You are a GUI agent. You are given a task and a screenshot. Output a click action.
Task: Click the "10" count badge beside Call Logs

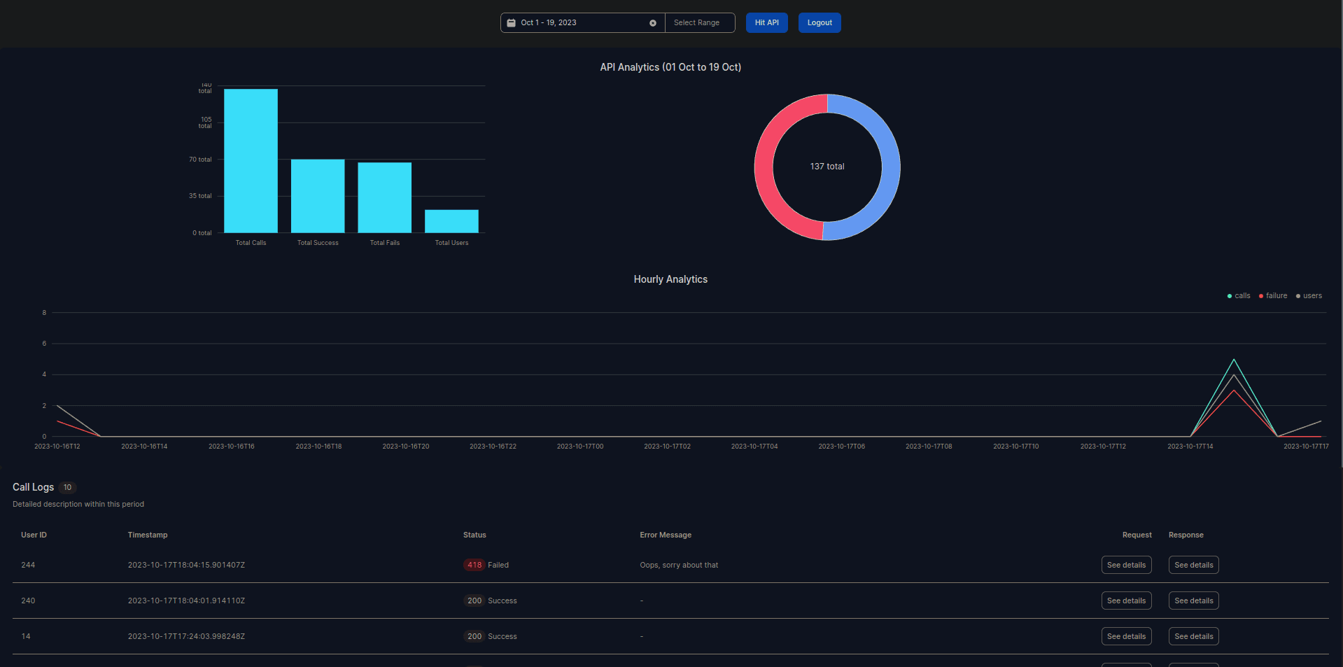pyautogui.click(x=67, y=487)
